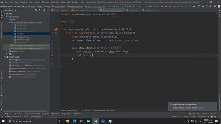This screenshot has height=124, width=221.
Task: Expand the manifests folder
Action: (x=7, y=17)
